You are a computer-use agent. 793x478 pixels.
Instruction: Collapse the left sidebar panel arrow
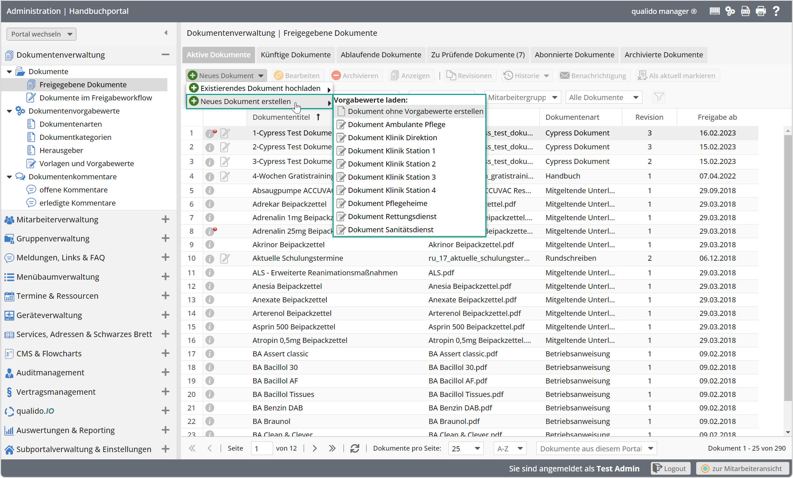(x=166, y=33)
